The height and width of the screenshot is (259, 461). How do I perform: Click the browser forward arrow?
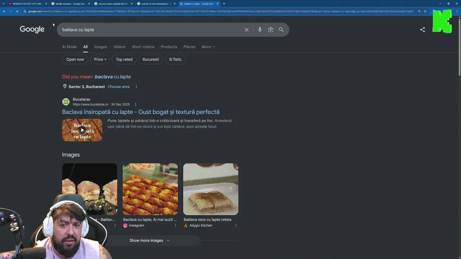click(x=10, y=12)
